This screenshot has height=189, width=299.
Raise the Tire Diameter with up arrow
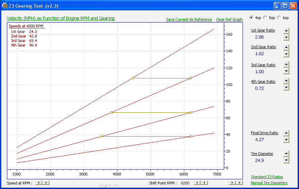(x=286, y=154)
